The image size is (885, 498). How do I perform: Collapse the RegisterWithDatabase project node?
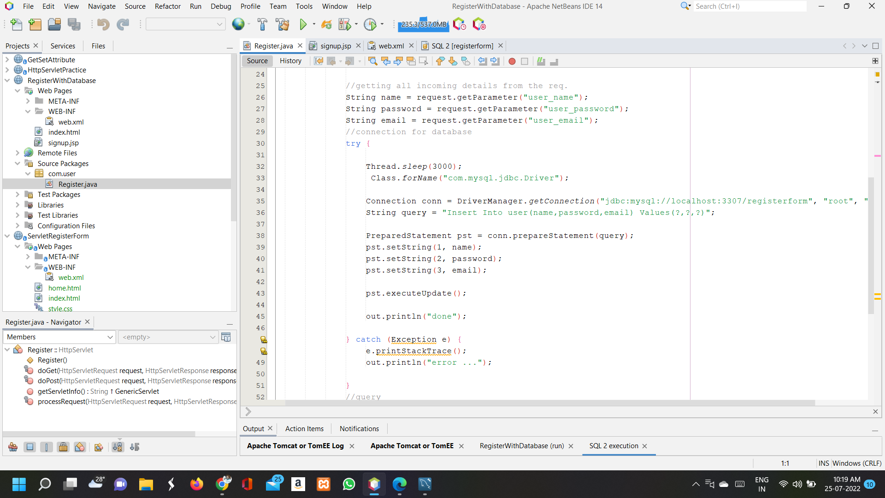coord(7,80)
